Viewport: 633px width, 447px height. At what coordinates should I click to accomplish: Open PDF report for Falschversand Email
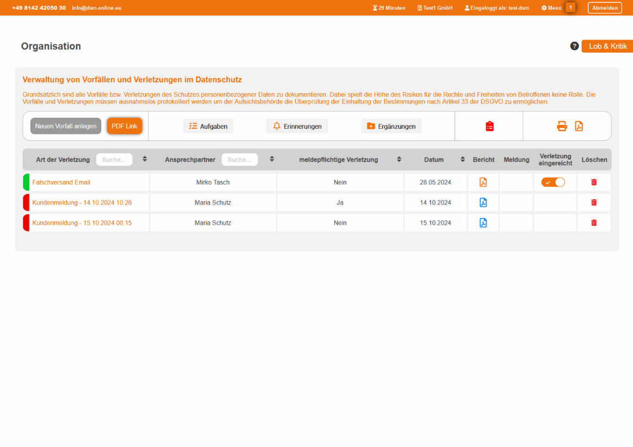tap(483, 182)
